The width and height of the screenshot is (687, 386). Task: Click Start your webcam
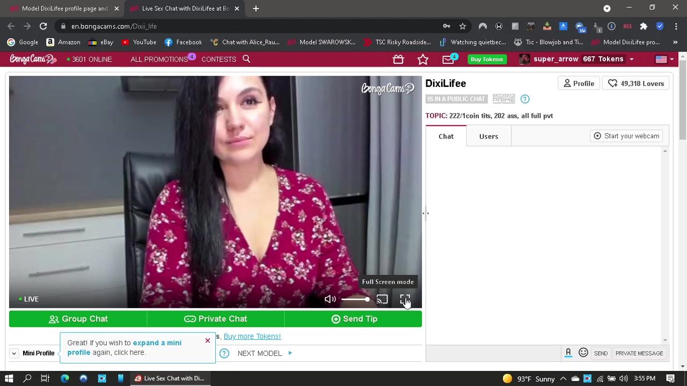tap(626, 136)
